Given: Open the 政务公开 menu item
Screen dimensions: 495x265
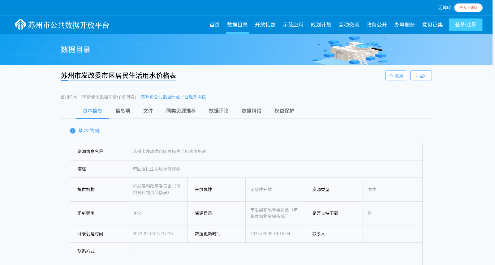Looking at the screenshot, I should 377,25.
